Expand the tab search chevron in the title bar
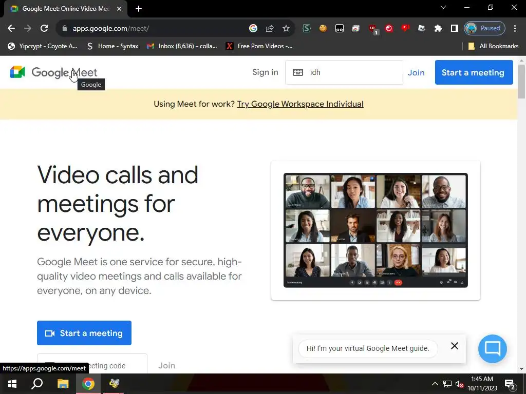Image resolution: width=526 pixels, height=394 pixels. (443, 7)
